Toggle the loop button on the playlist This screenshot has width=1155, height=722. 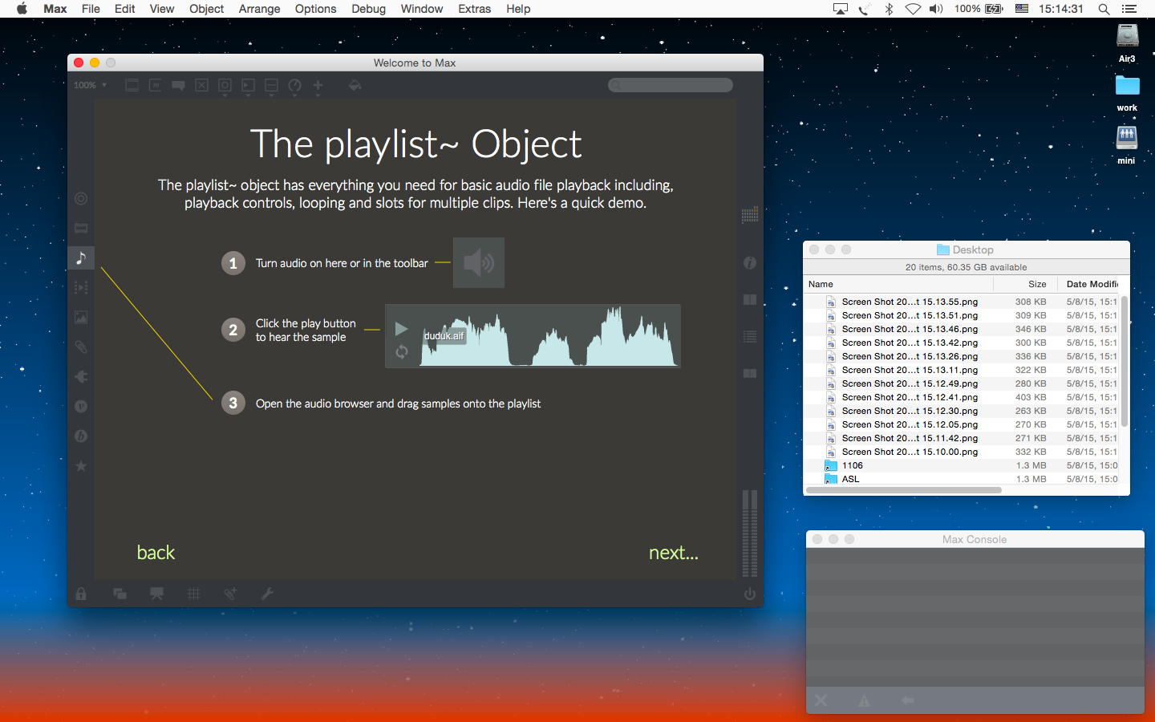click(x=402, y=351)
